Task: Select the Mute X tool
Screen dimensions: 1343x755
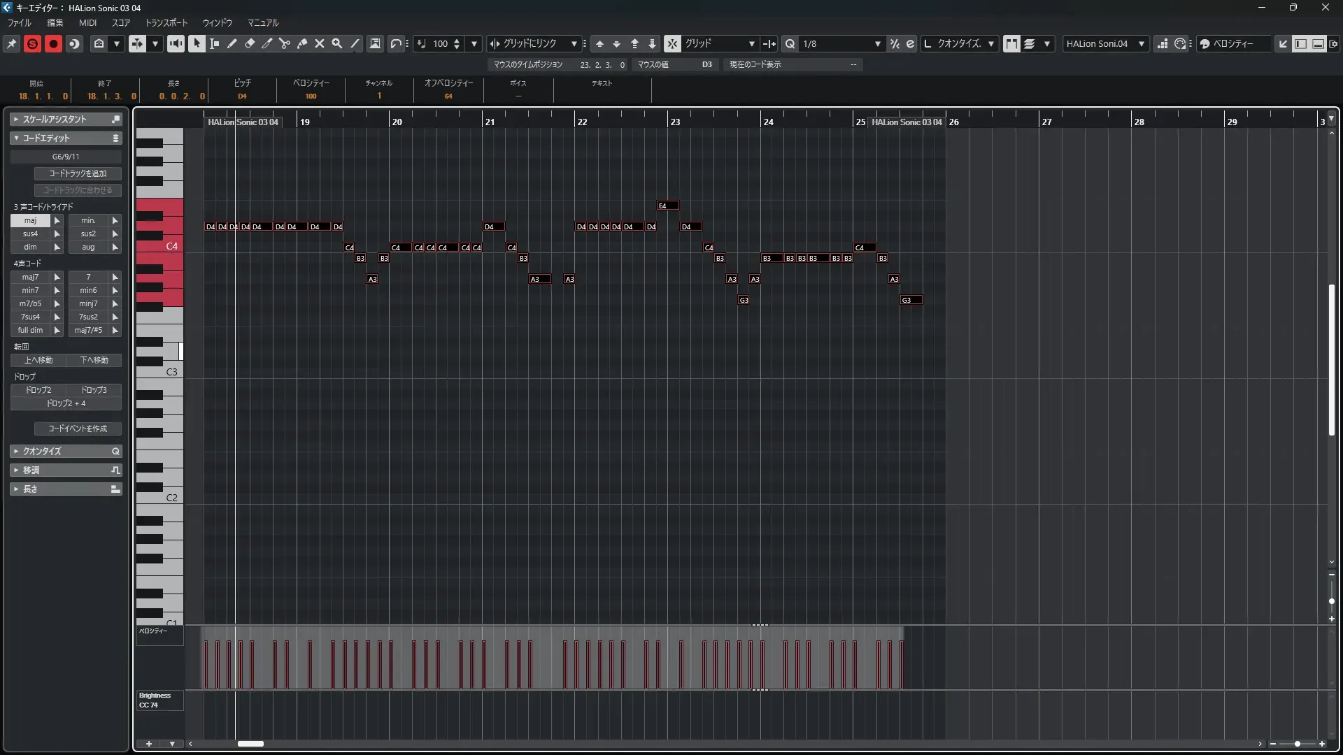Action: [x=320, y=43]
